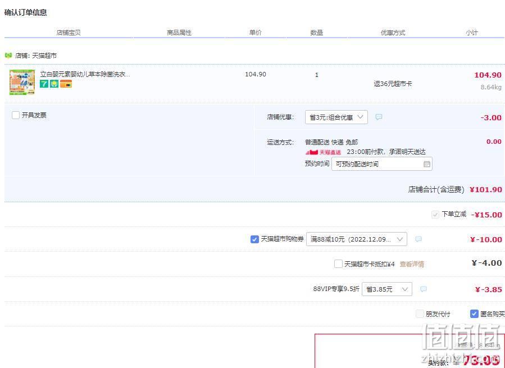Click the ¥-4.00 supermarket card amount
Screen dimensions: 505x368
coord(486,263)
